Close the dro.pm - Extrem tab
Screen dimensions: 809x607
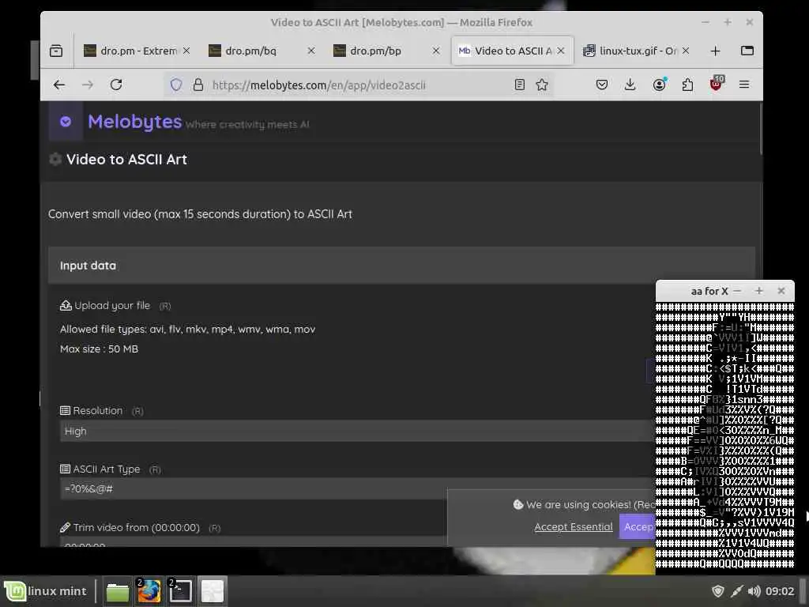(x=186, y=51)
